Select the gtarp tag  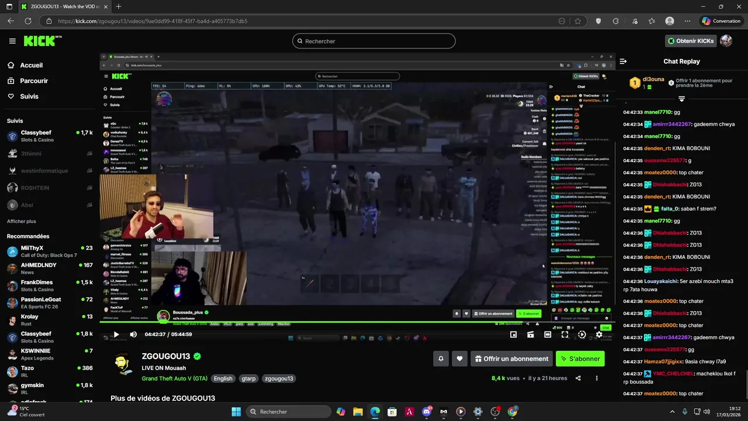tap(248, 378)
